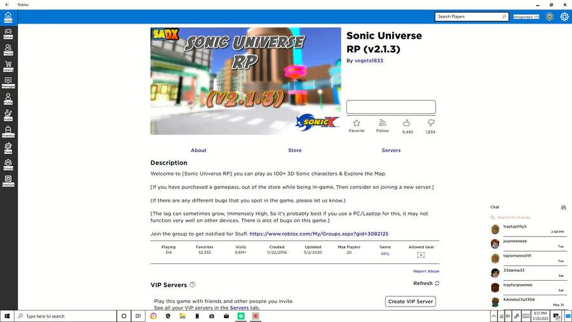Open Games in the sidebar
The image size is (572, 322).
(x=8, y=34)
